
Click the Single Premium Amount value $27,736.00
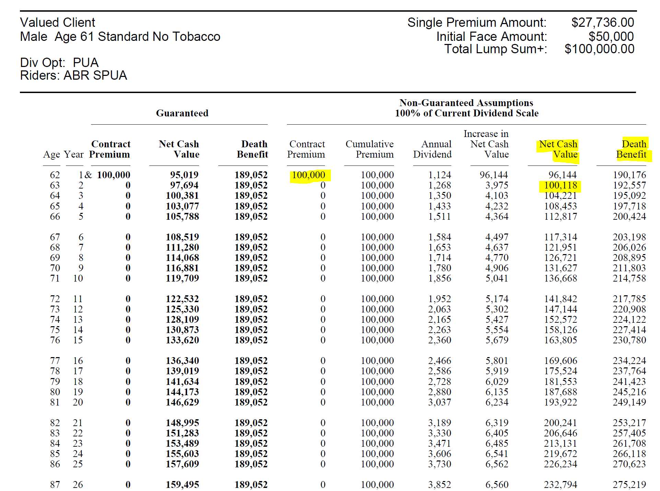click(602, 23)
